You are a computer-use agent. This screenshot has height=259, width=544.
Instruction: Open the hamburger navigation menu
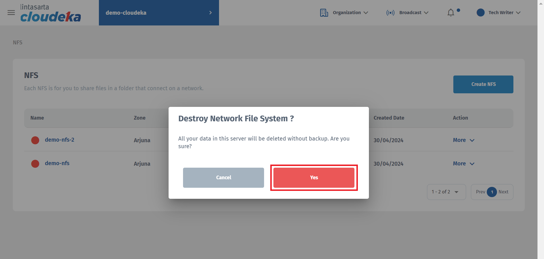coord(11,13)
